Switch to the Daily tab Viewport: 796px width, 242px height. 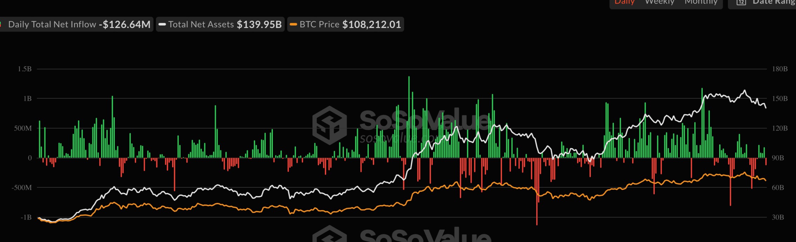click(x=625, y=2)
